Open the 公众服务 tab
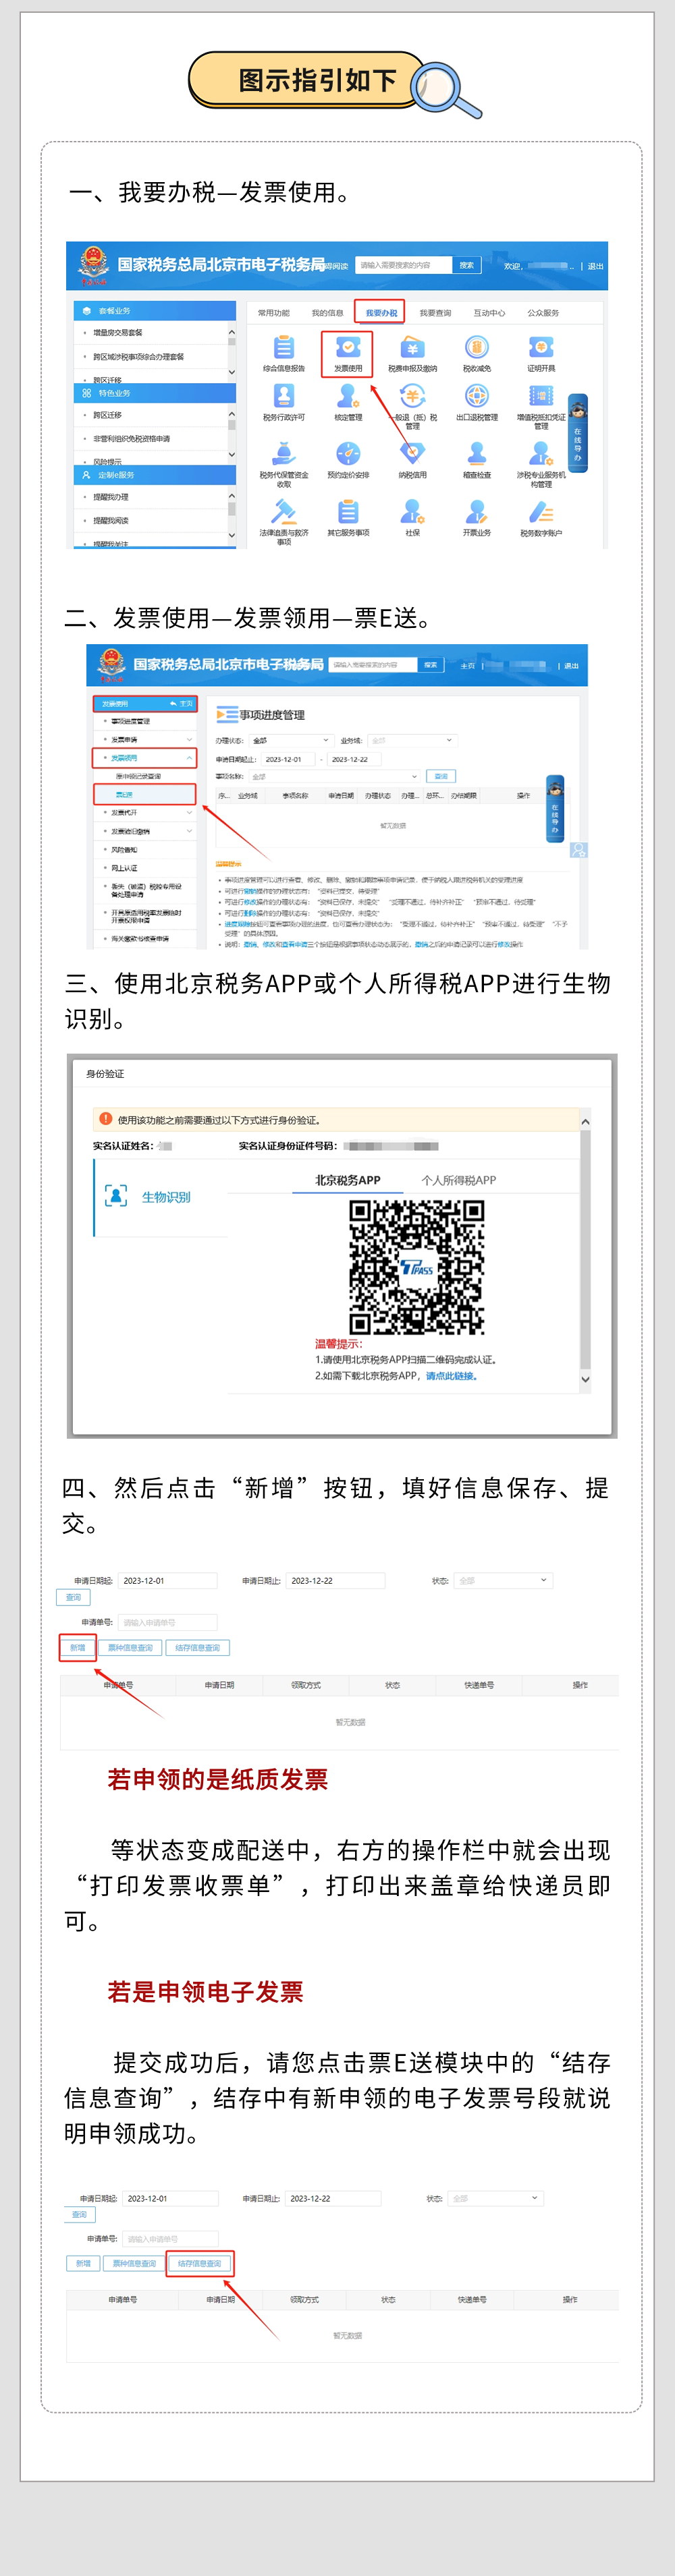 [543, 313]
